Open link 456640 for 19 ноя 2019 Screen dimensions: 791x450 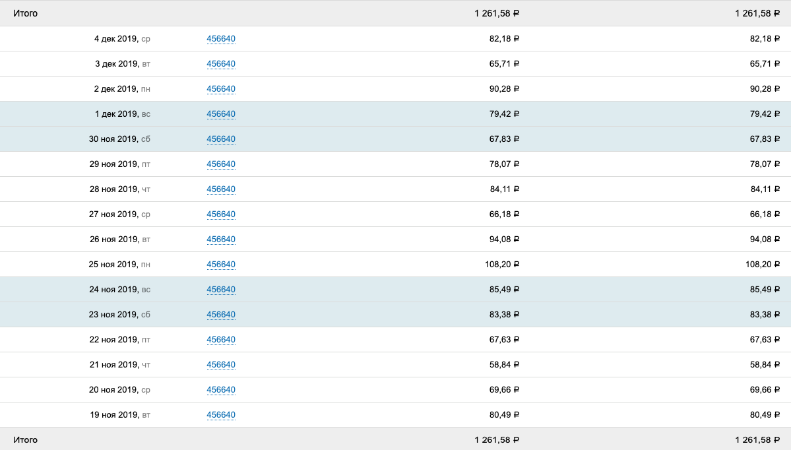[x=221, y=415]
